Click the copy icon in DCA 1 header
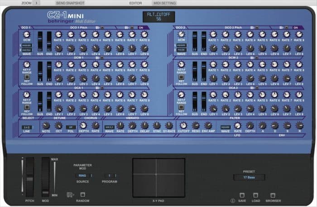 point(97,88)
